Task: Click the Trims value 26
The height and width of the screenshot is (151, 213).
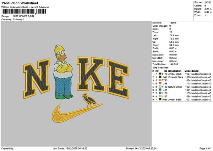Action: point(171,32)
